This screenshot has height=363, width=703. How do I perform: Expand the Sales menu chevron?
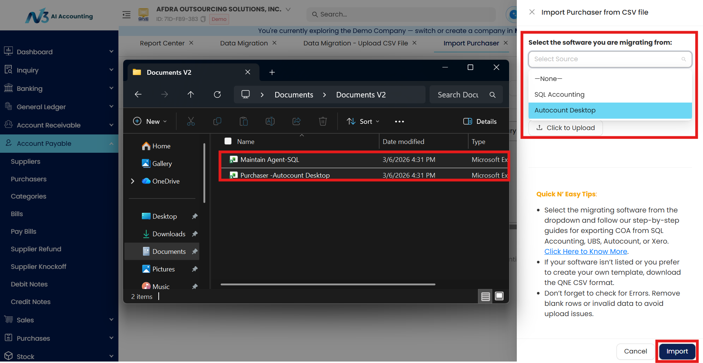(x=111, y=319)
